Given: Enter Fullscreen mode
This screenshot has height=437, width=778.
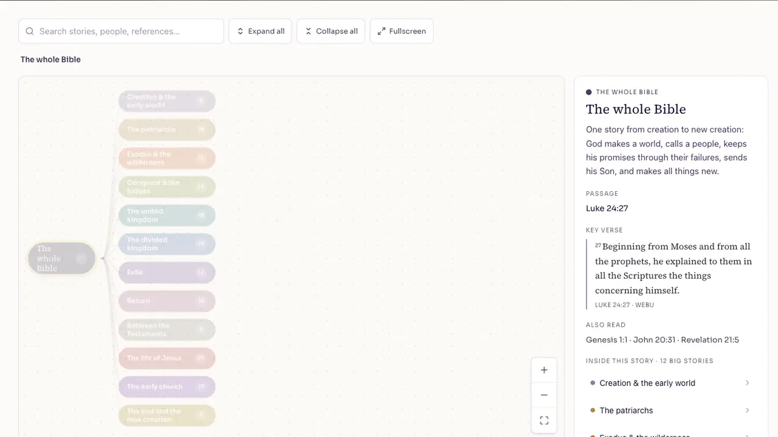Looking at the screenshot, I should point(401,32).
